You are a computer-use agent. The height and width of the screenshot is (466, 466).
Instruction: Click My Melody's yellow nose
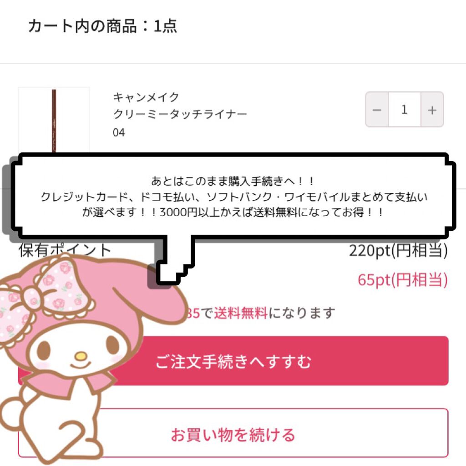pos(81,356)
